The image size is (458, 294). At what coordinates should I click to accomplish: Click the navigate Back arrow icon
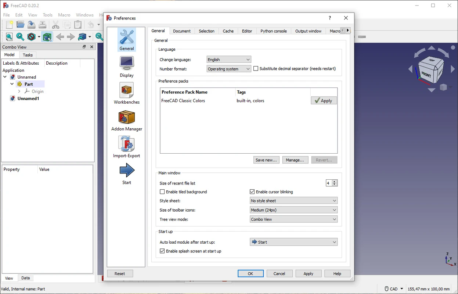60,37
